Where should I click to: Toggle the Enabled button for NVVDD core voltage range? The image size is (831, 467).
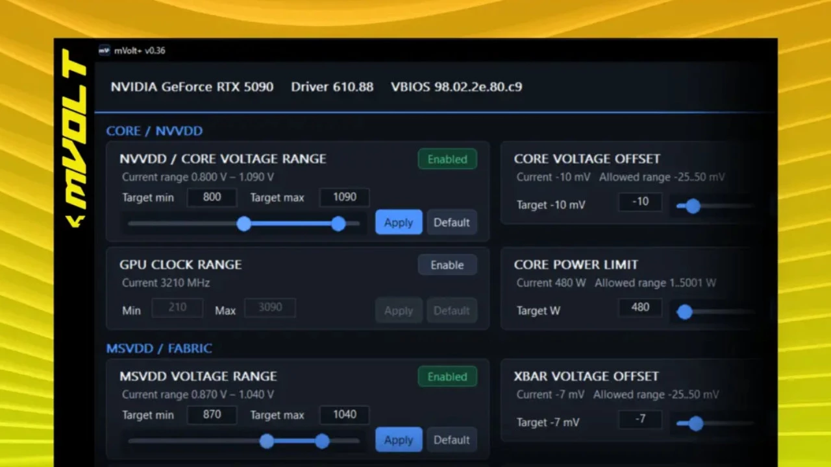(447, 159)
